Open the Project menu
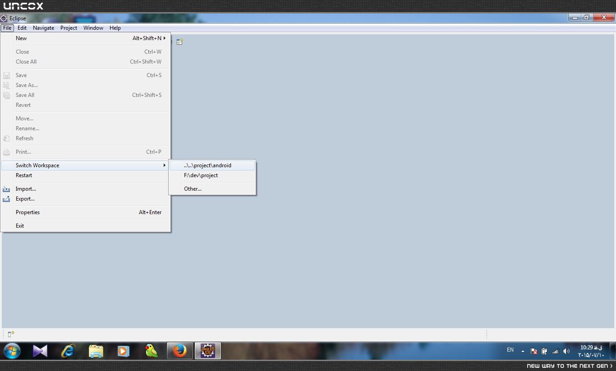 click(69, 28)
